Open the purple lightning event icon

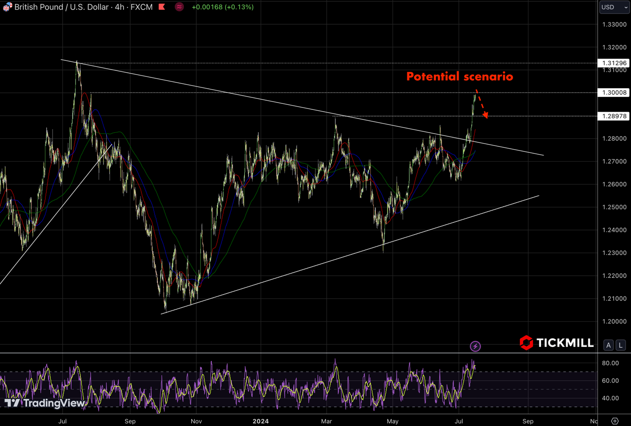(475, 346)
